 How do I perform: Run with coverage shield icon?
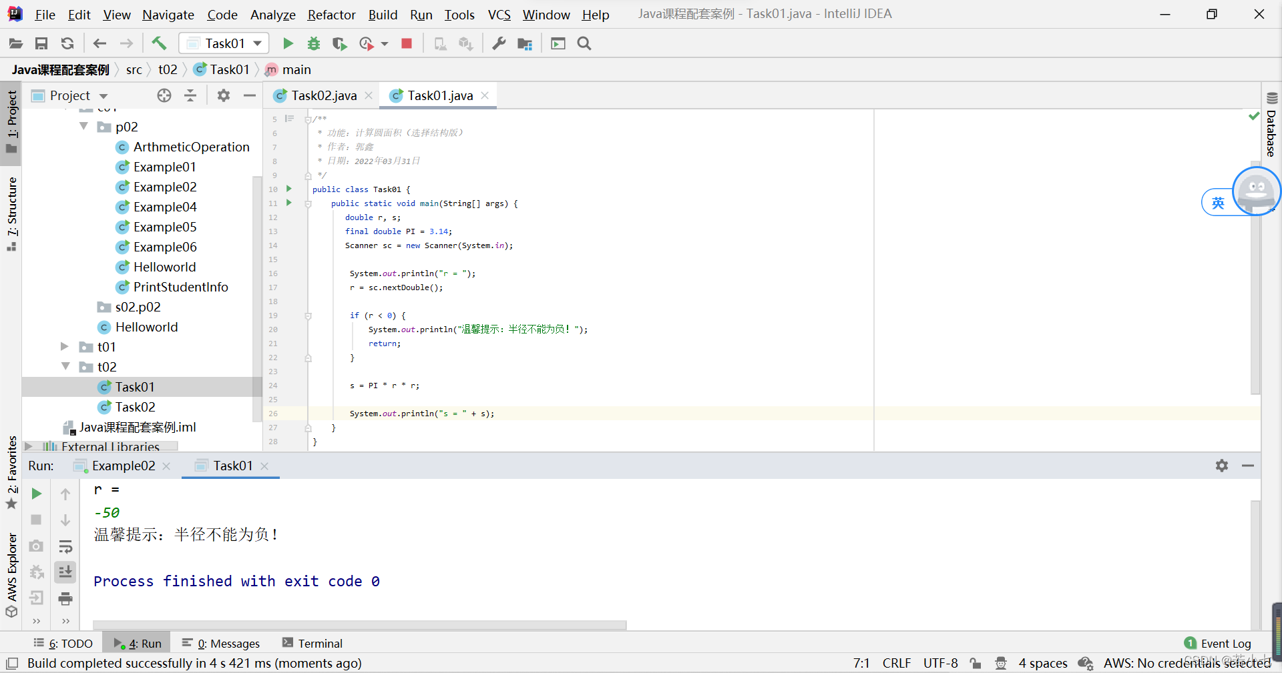point(340,44)
